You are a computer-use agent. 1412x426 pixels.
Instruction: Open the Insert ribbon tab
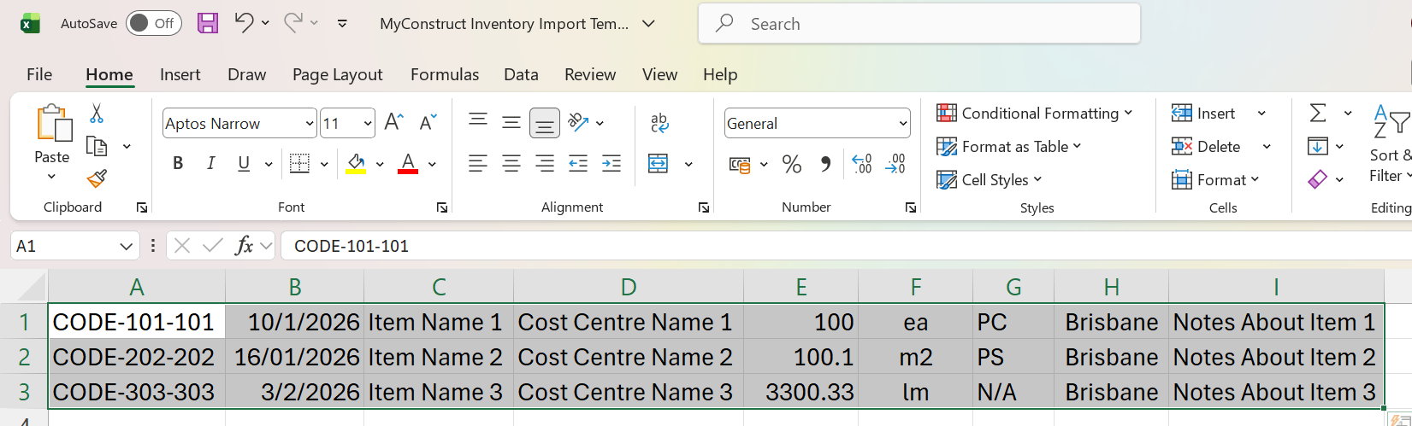(x=180, y=74)
